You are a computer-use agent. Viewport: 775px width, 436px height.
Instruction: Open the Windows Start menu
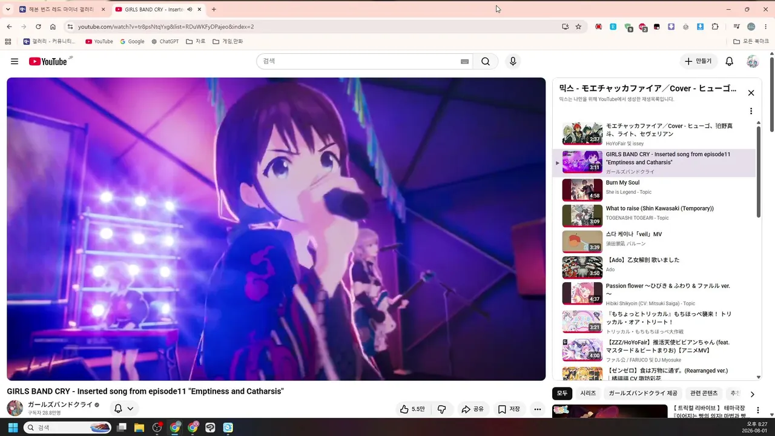[x=13, y=428]
